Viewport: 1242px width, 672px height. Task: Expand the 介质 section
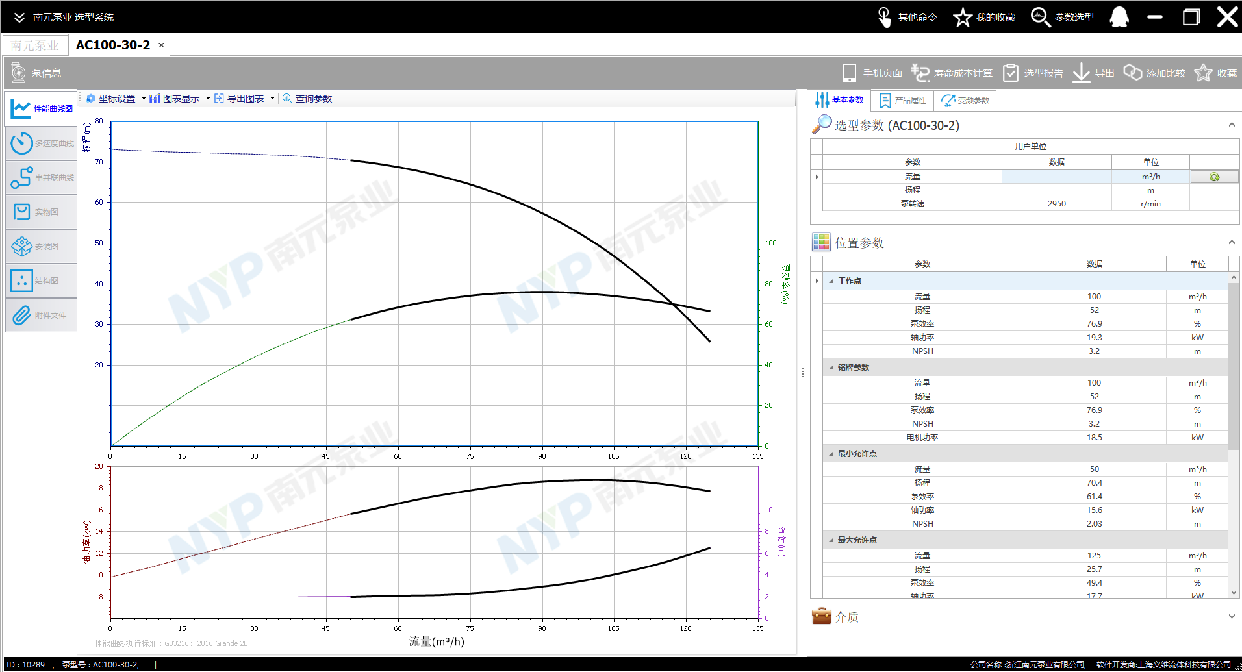click(1232, 616)
